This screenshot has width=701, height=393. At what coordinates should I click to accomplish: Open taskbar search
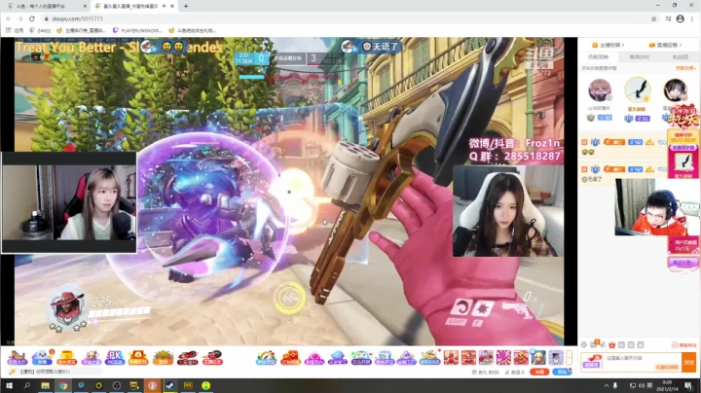[27, 385]
